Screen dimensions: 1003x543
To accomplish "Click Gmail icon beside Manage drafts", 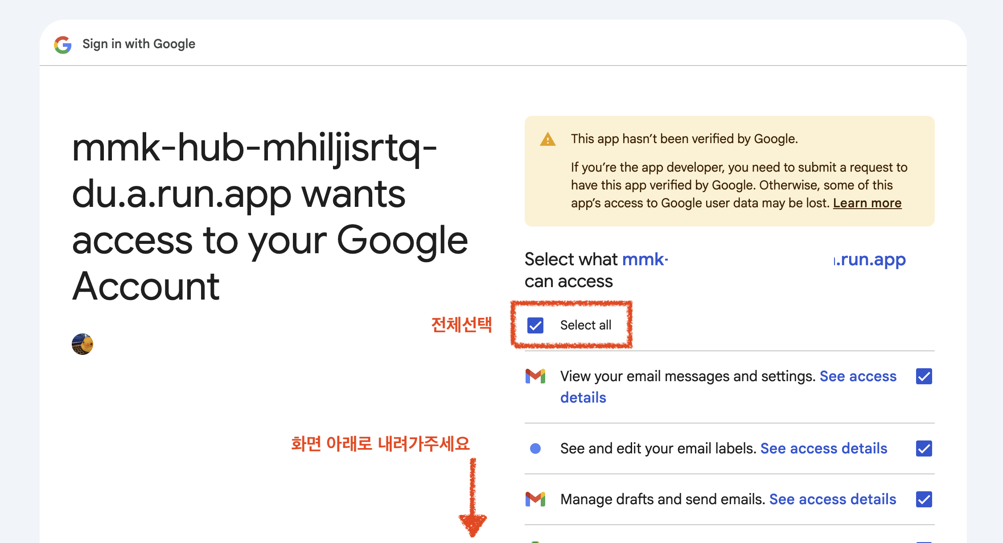I will (x=535, y=499).
